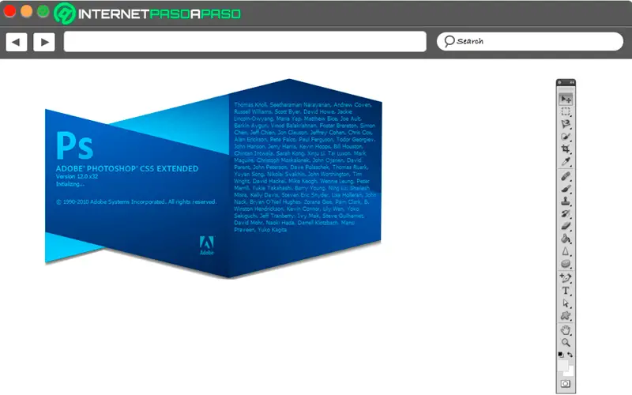Select the Brush tool

[566, 189]
